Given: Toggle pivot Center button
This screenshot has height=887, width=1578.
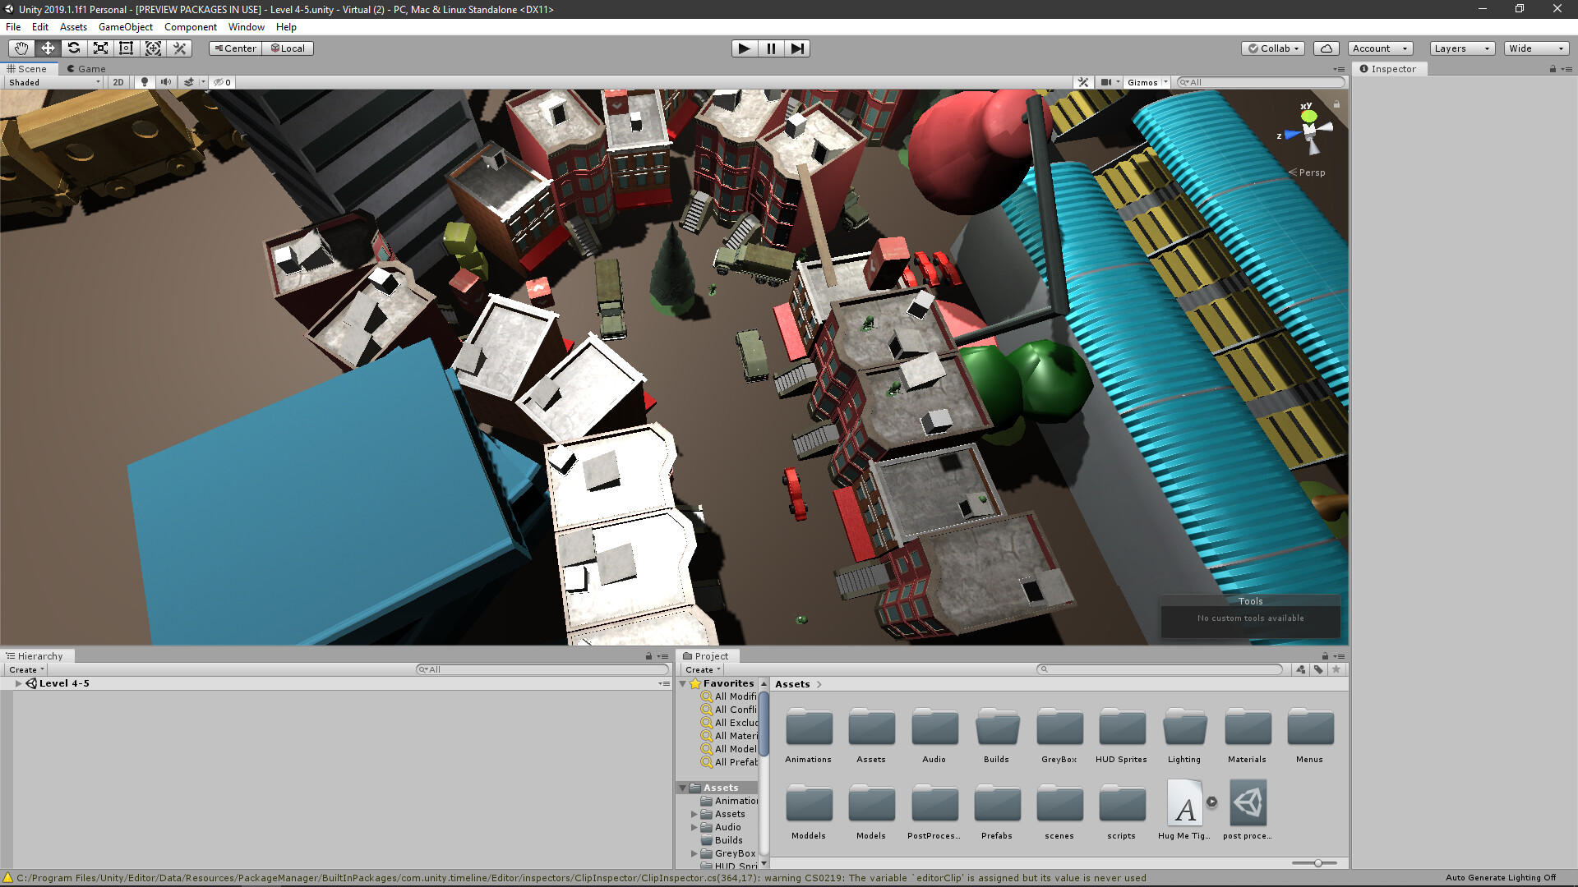Looking at the screenshot, I should point(235,48).
